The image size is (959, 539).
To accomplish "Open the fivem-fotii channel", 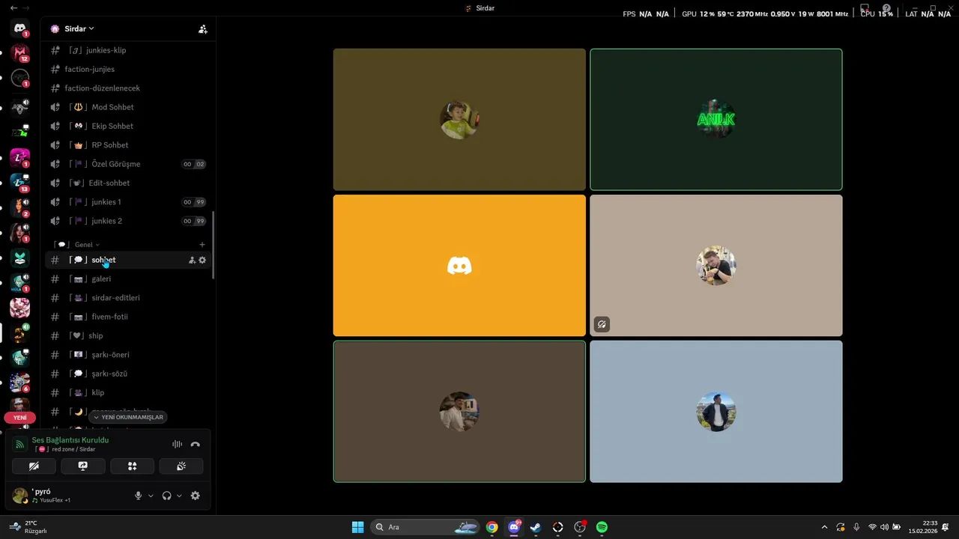I will (127, 317).
